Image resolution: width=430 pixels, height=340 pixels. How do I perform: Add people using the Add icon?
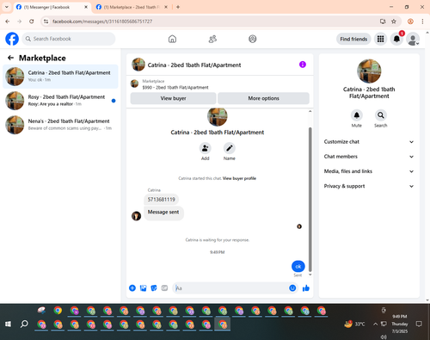click(x=206, y=148)
